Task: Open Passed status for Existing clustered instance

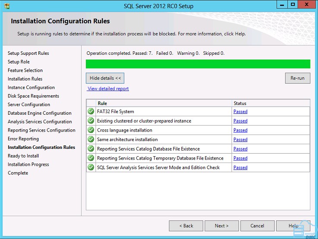Action: point(240,121)
